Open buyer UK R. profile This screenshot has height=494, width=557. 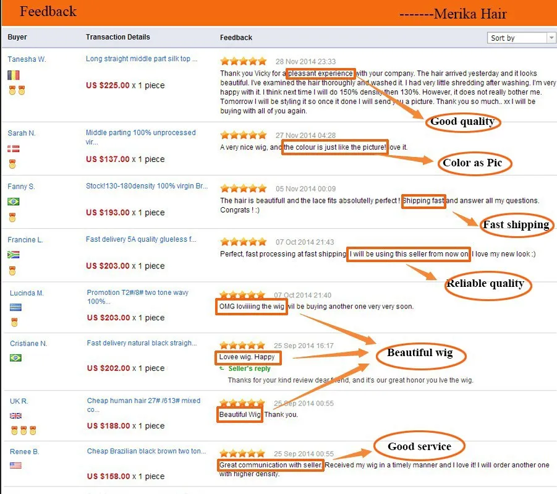click(x=19, y=401)
